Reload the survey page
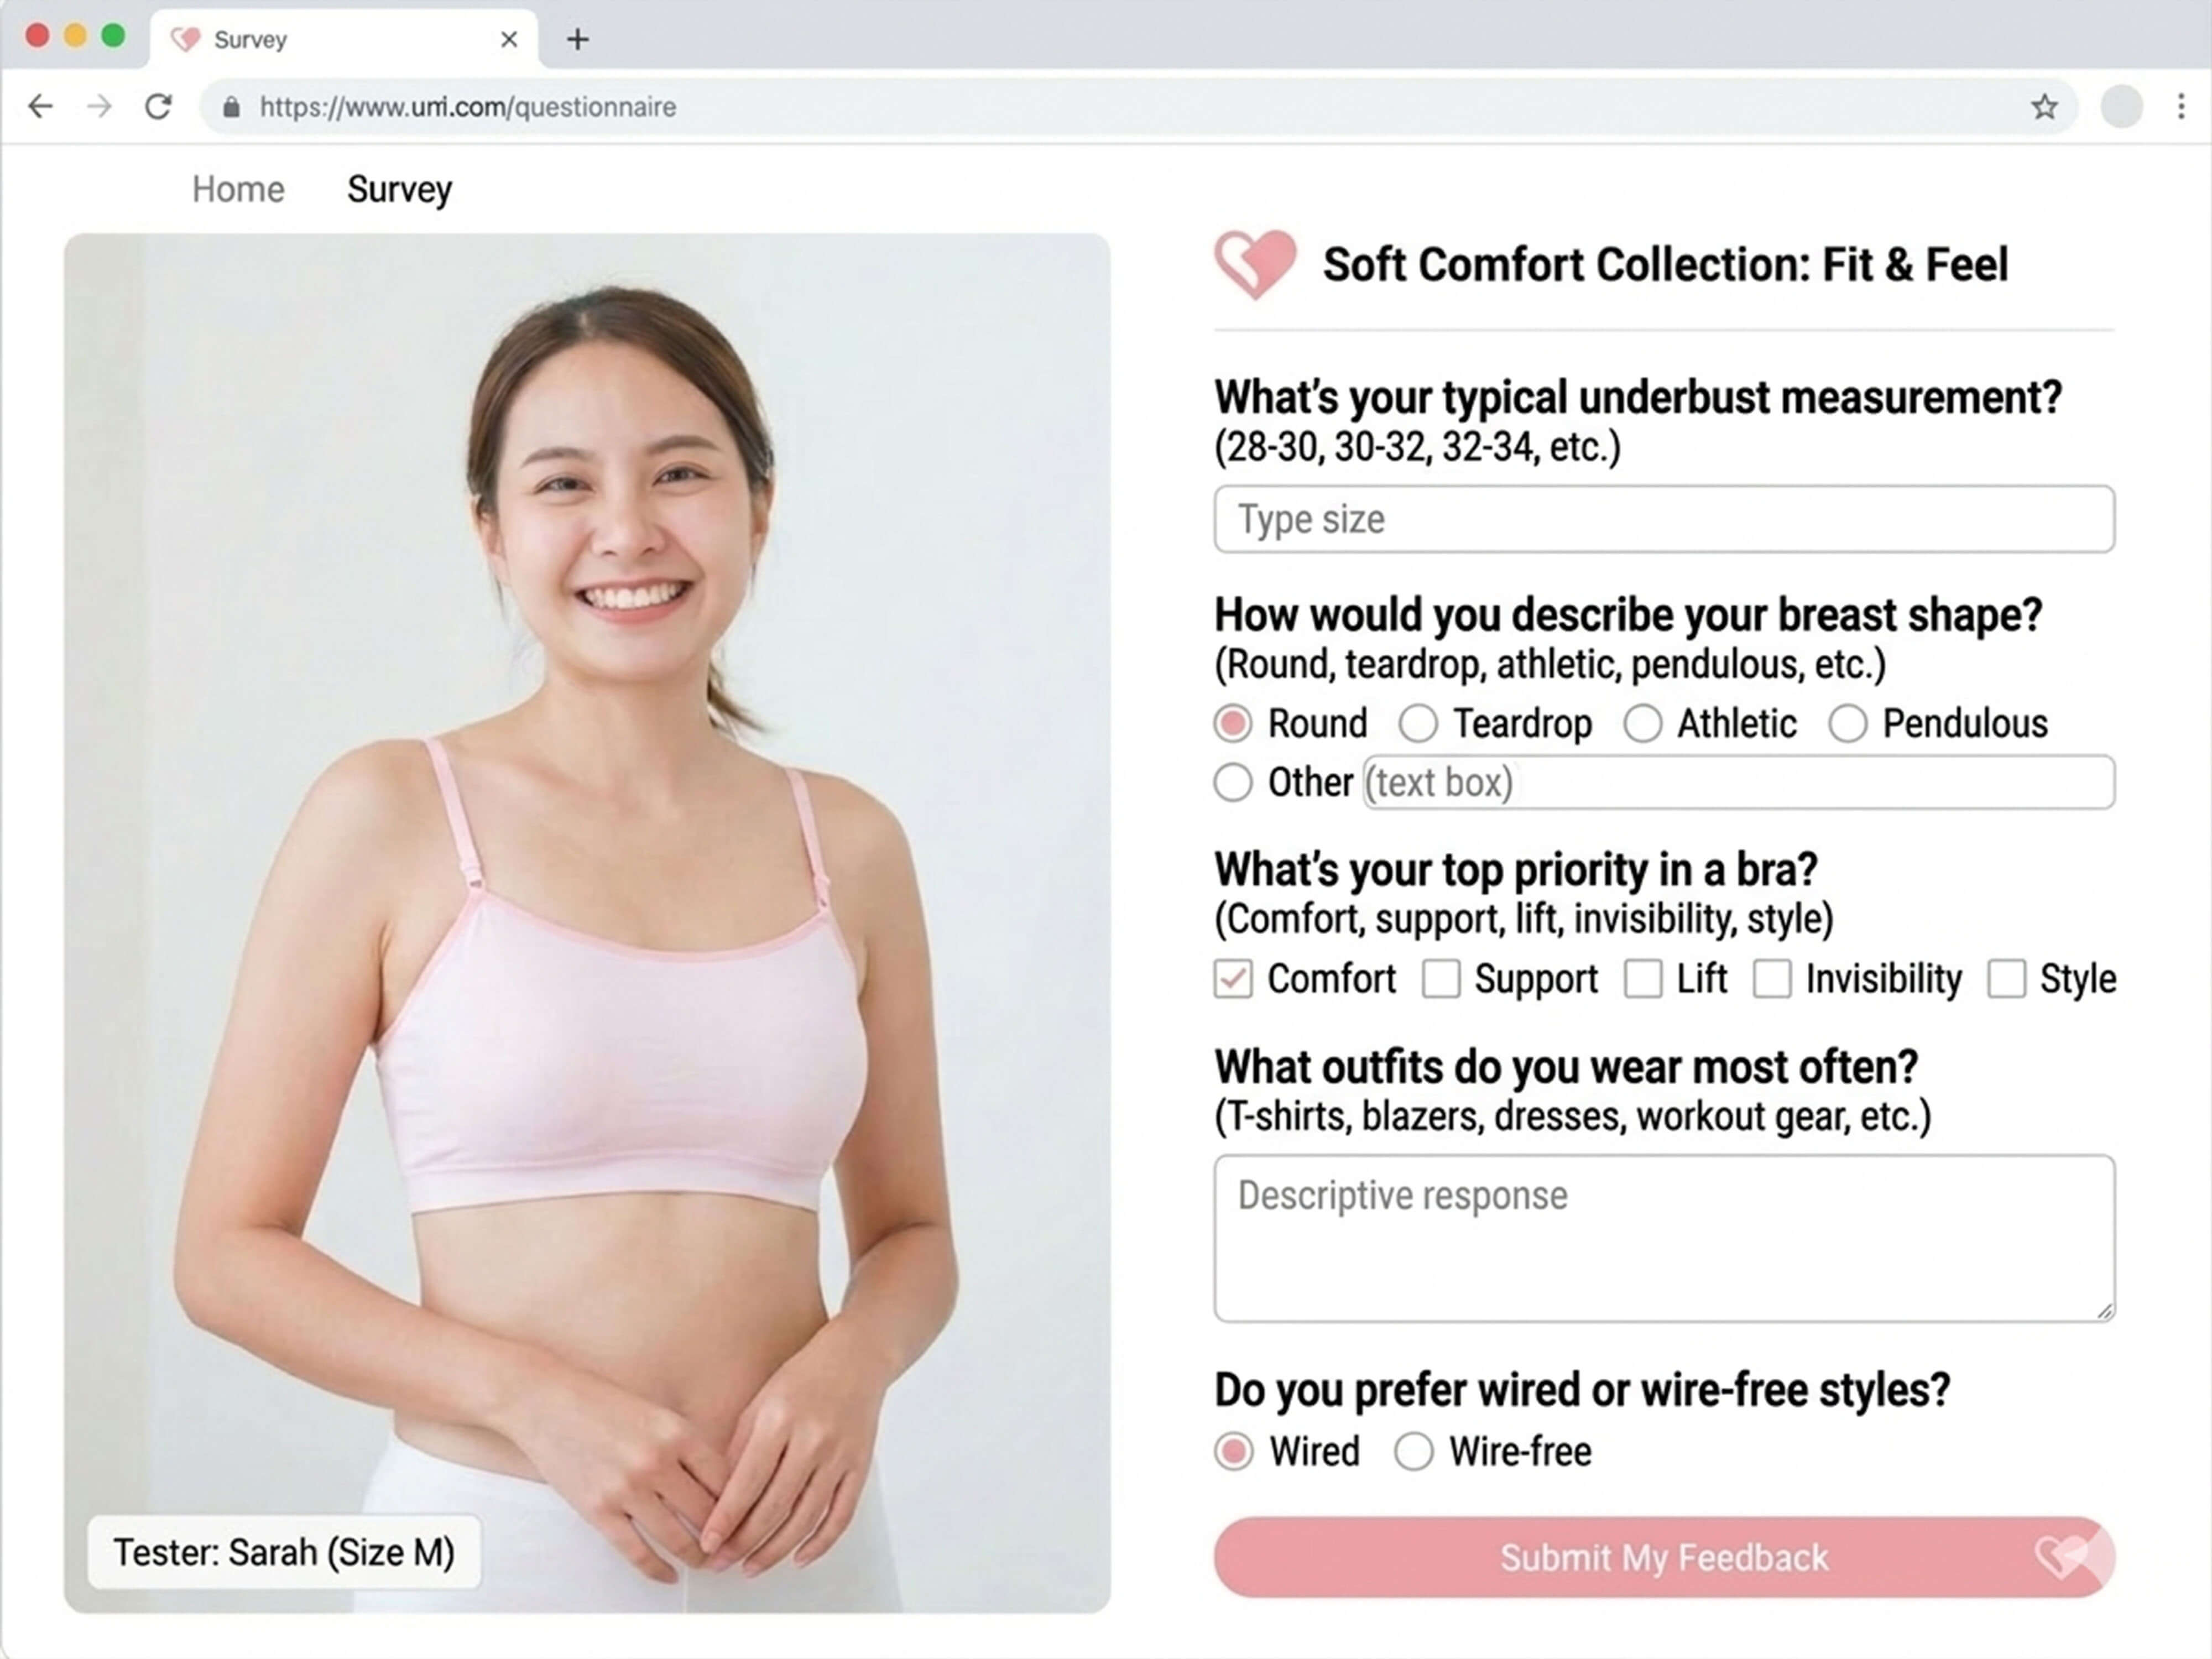 coord(158,107)
